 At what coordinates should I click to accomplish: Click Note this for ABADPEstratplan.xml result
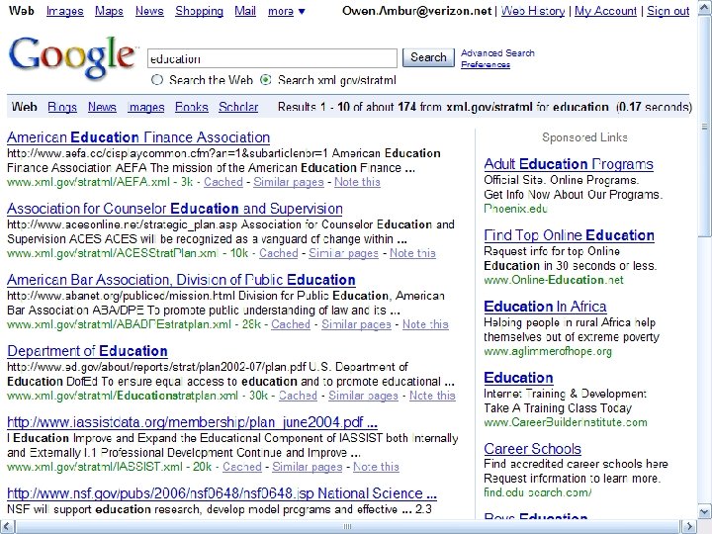tap(425, 324)
